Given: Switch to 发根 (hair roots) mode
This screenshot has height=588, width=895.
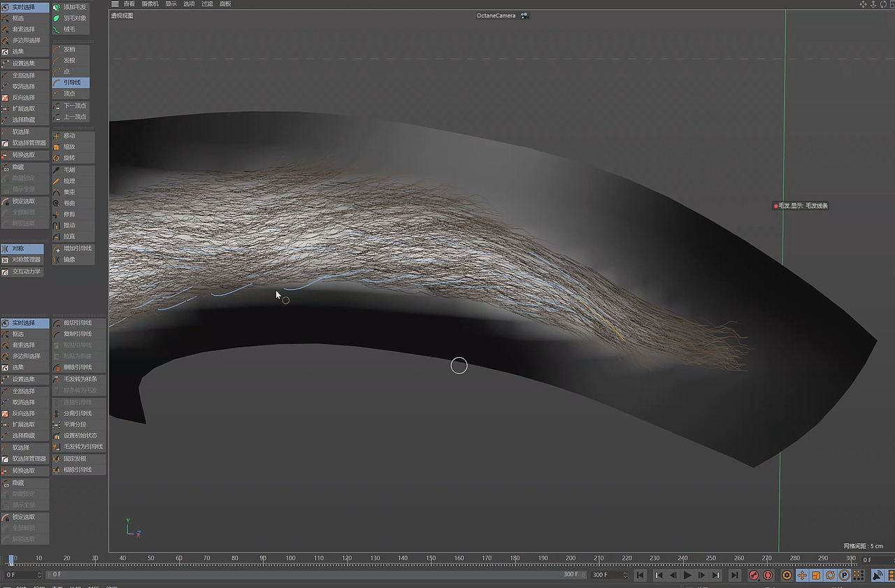Looking at the screenshot, I should click(x=71, y=60).
